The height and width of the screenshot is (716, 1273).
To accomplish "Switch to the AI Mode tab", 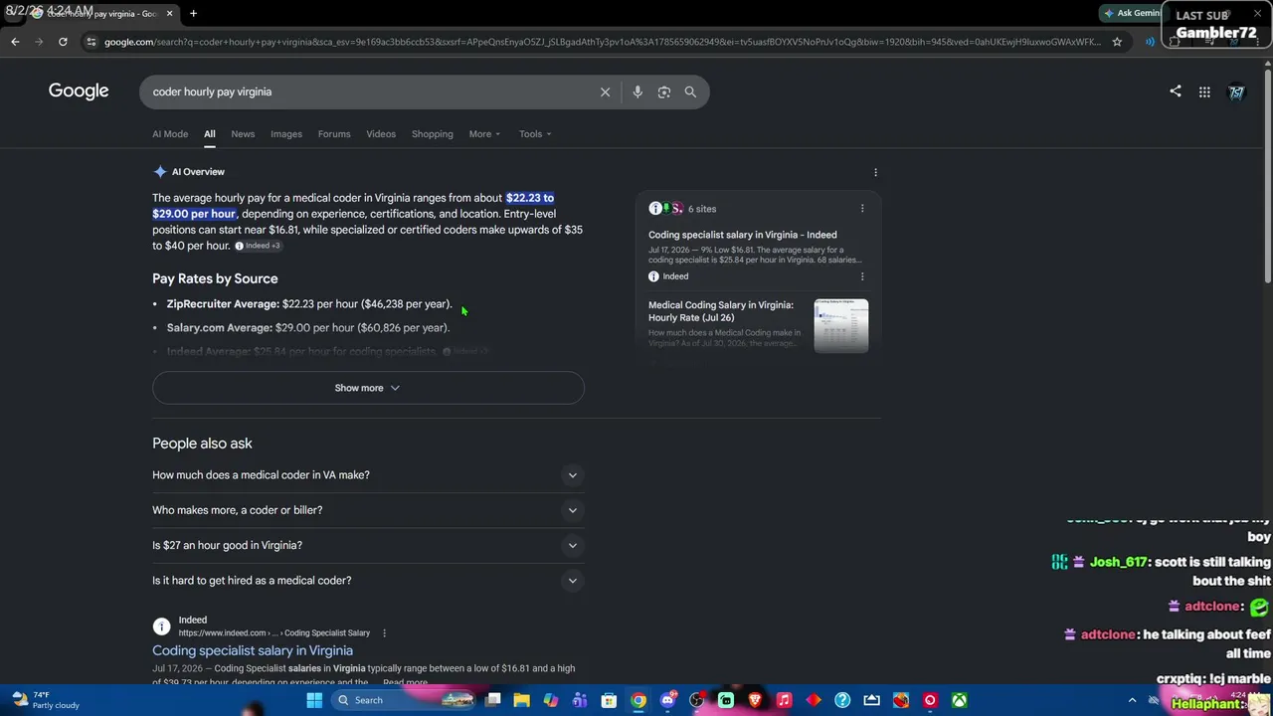I will 170,134.
